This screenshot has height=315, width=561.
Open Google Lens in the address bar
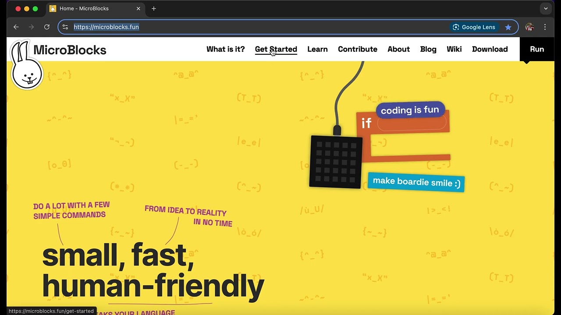tap(474, 27)
